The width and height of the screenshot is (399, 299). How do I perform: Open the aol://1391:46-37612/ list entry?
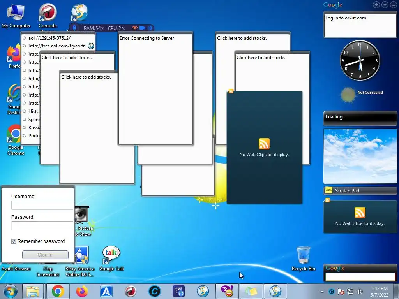[x=49, y=38]
